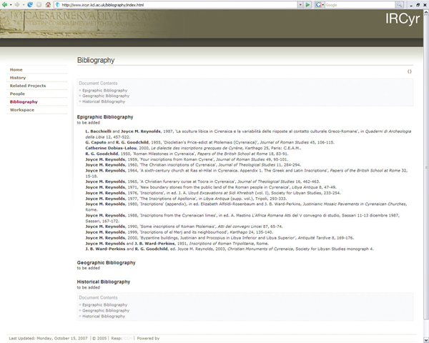Screen dimensions: 429x343
Task: Jump to Geographic Bibliography in top contents box
Action: coord(105,96)
